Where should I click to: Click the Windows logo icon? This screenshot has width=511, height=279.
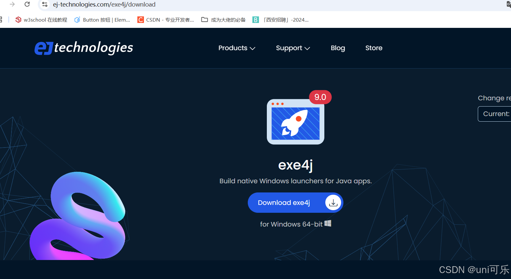tap(328, 224)
